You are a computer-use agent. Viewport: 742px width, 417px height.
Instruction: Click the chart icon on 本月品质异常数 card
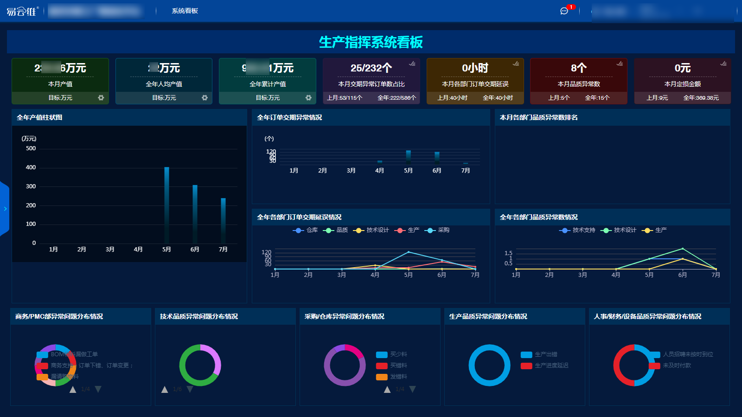[x=620, y=64]
